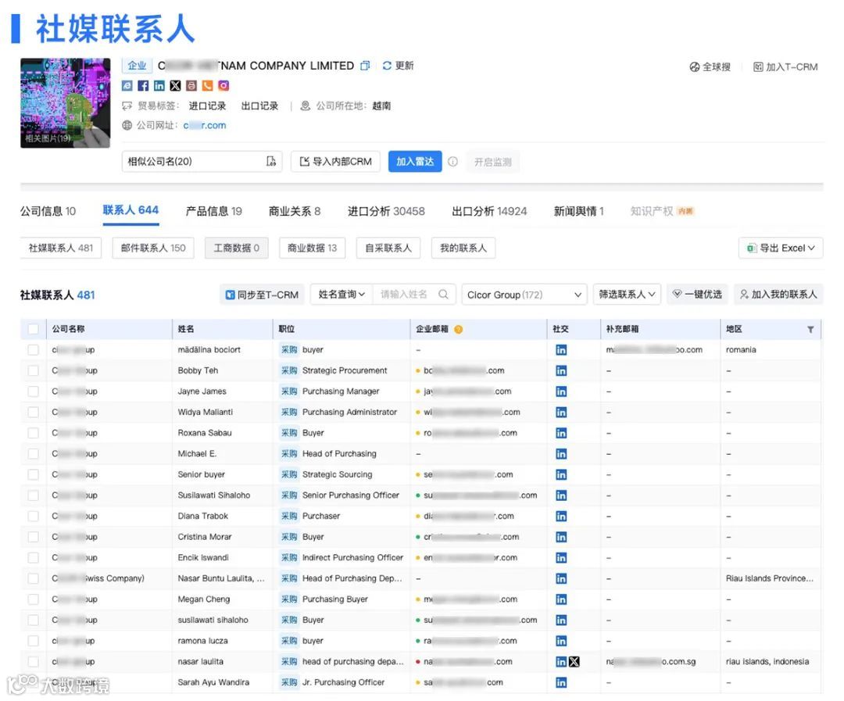The image size is (844, 701).
Task: Select the checkbox for Diana Trabok row
Action: (x=34, y=516)
